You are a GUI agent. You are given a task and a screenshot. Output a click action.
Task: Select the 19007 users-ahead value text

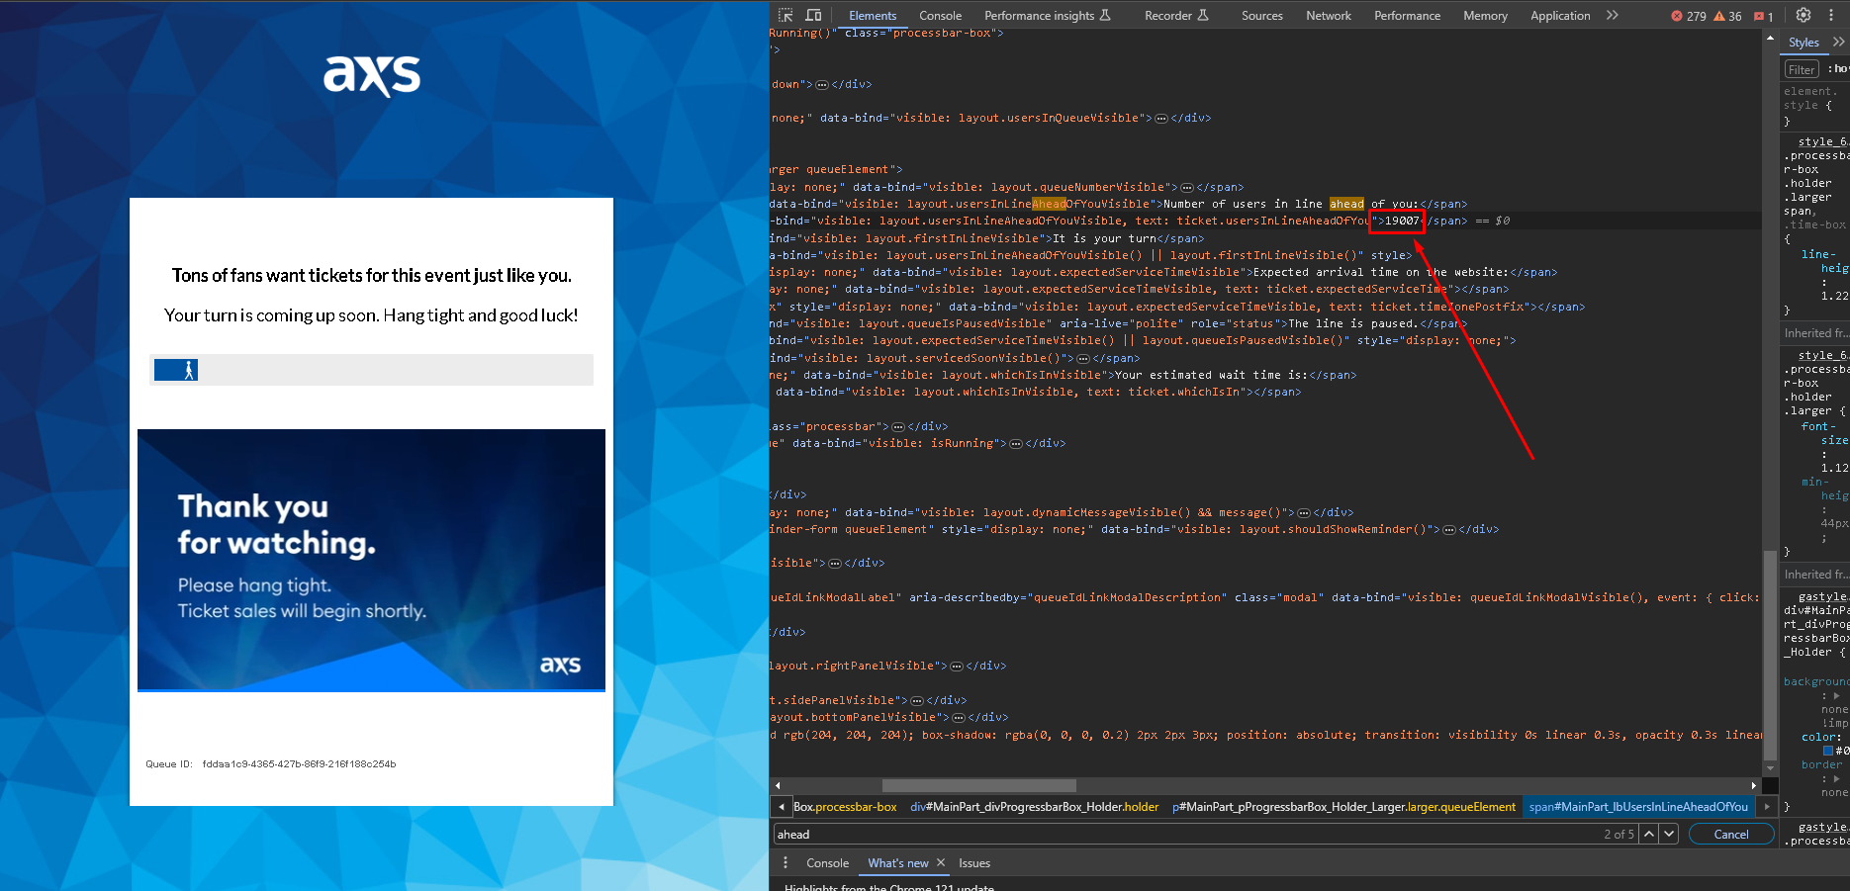[x=1402, y=222]
